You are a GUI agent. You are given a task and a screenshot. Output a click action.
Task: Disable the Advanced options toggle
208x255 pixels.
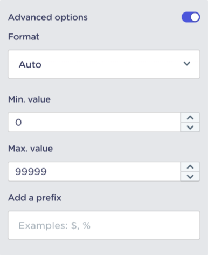[191, 17]
